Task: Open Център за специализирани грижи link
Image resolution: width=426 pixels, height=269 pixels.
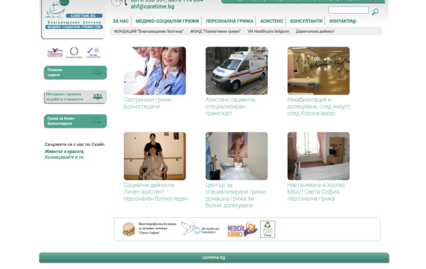Action: (x=236, y=196)
